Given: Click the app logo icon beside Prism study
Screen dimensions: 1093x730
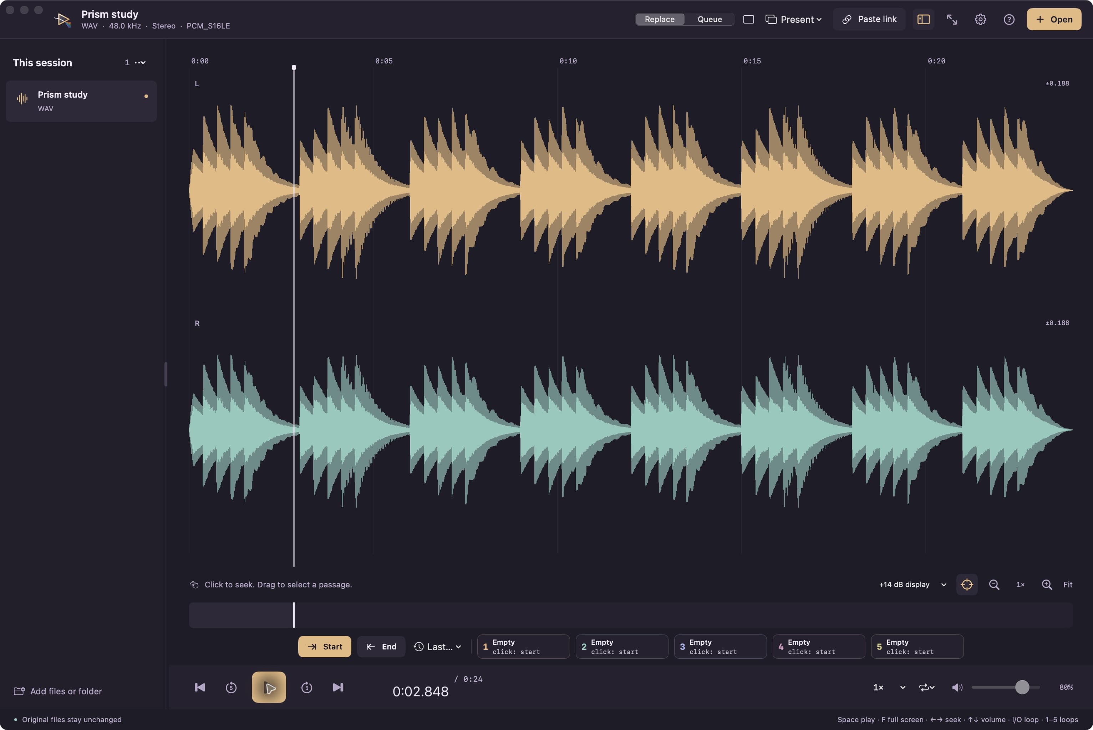Looking at the screenshot, I should [x=63, y=20].
